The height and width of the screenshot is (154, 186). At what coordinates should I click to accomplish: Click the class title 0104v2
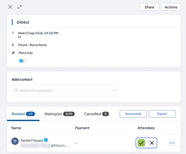(x=23, y=22)
